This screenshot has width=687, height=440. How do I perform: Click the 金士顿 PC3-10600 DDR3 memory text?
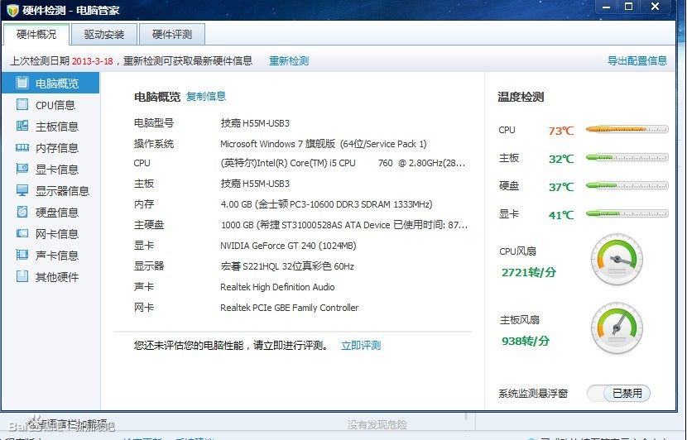point(326,204)
